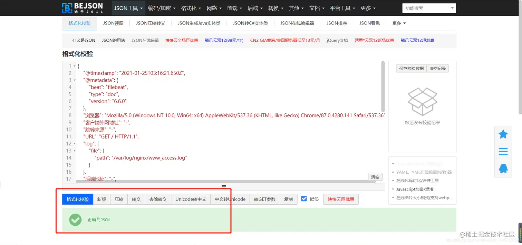Switch to the JSON视图 tab
This screenshot has width=522, height=245.
click(113, 23)
